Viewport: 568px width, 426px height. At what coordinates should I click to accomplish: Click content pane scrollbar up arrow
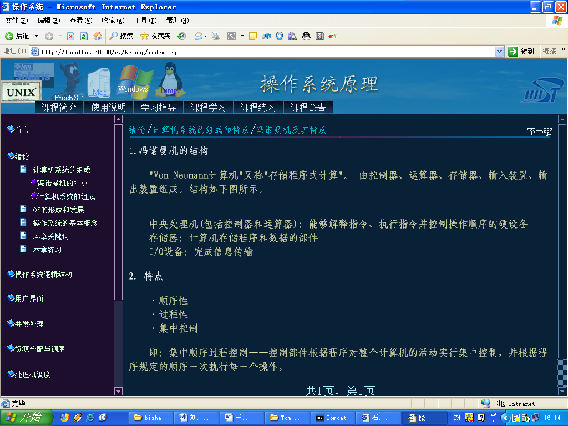[562, 119]
